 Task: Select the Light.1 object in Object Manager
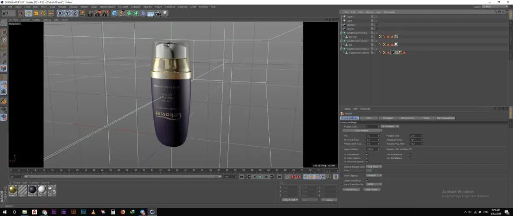pos(349,17)
